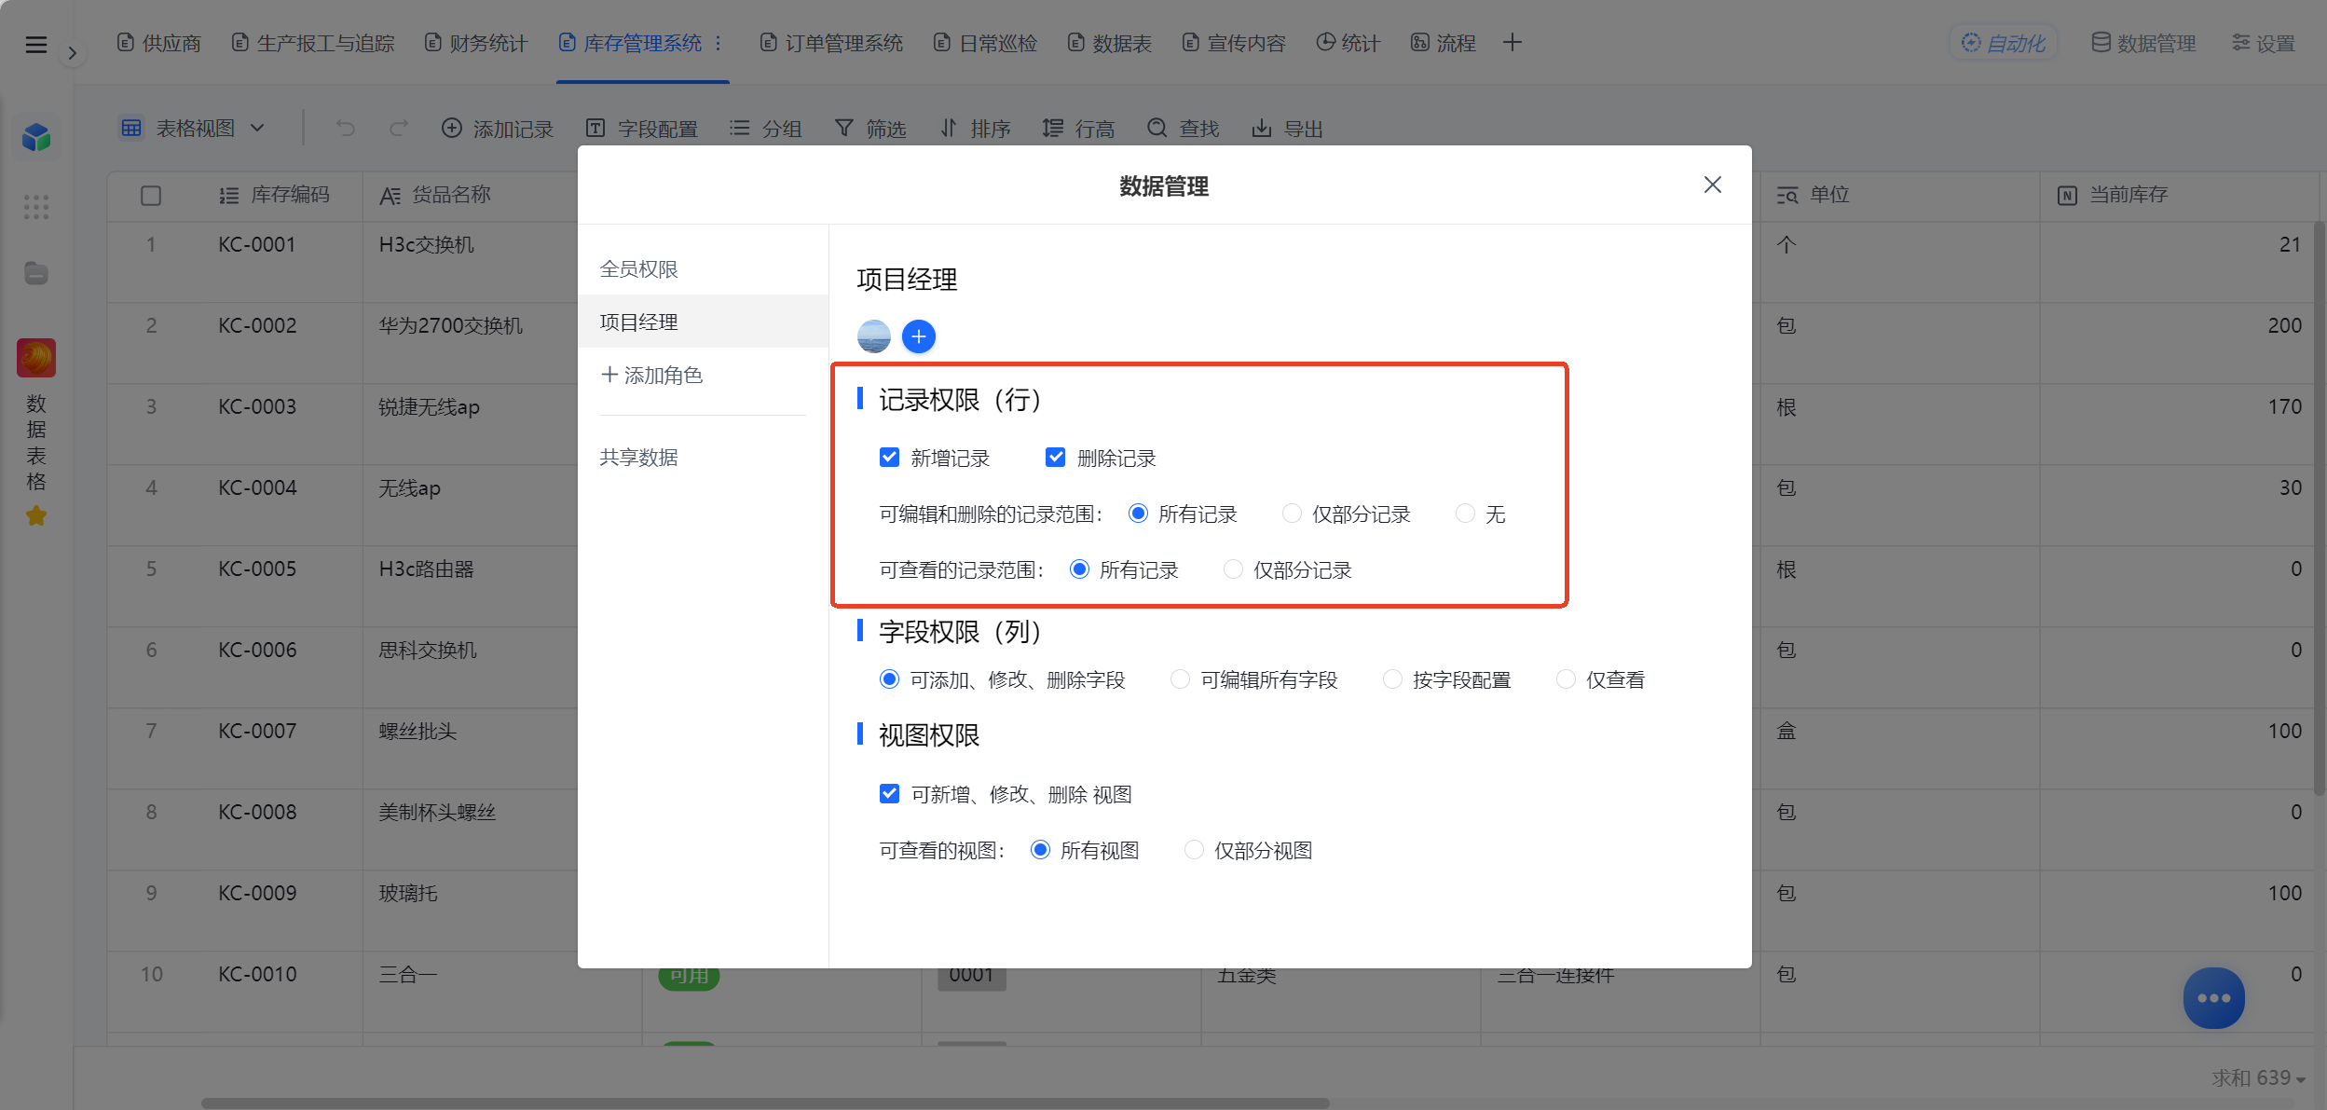
Task: Click the undo arrow icon
Action: click(346, 128)
